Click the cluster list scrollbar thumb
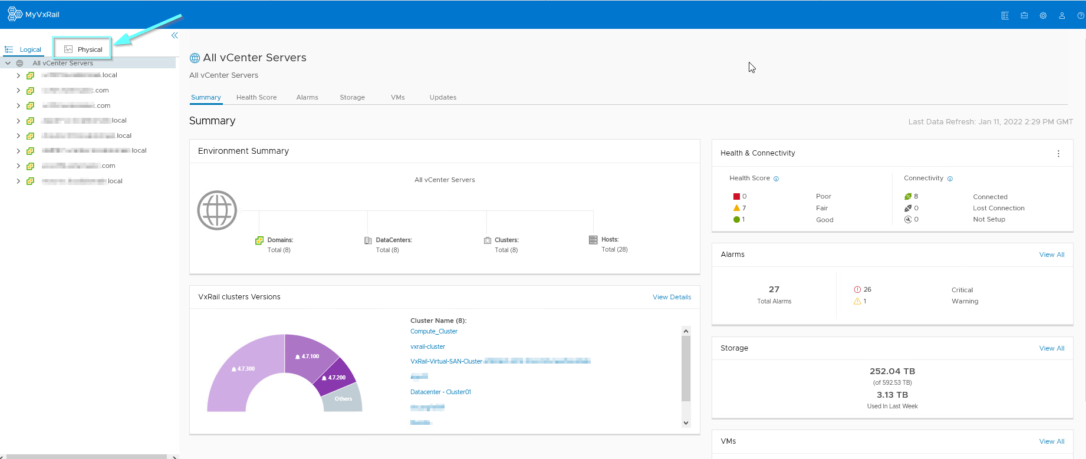The width and height of the screenshot is (1086, 459). (x=686, y=368)
